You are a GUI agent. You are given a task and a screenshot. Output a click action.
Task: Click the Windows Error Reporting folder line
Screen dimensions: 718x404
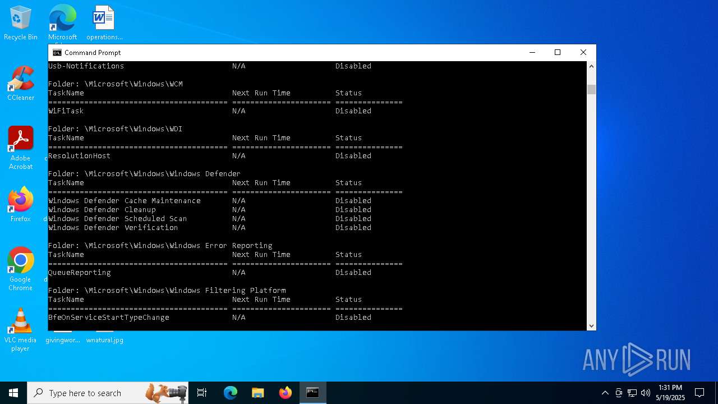[160, 246]
